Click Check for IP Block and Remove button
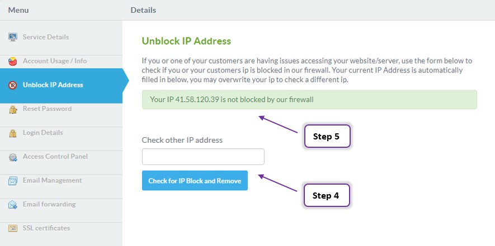This screenshot has height=246, width=495. pyautogui.click(x=195, y=181)
